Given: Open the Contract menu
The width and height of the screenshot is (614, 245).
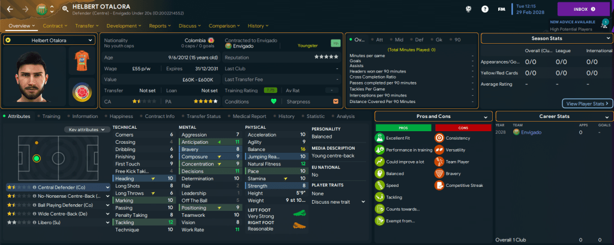Looking at the screenshot, I should pos(56,26).
